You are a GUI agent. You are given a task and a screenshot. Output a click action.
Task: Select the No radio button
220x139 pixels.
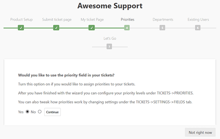(x=40, y=112)
